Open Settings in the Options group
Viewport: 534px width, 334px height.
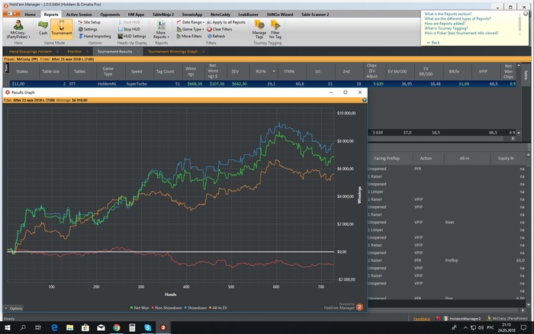pyautogui.click(x=88, y=29)
